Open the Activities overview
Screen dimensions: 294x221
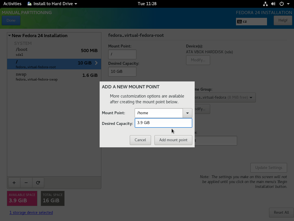click(x=12, y=4)
